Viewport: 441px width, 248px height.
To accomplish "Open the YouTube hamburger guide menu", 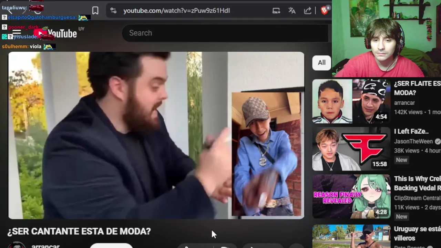I will pyautogui.click(x=17, y=33).
